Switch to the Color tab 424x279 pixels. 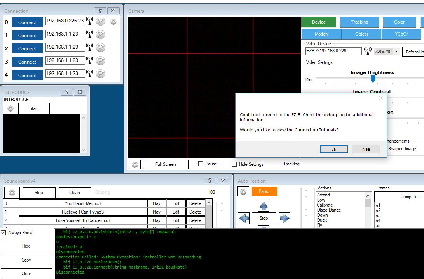click(399, 22)
